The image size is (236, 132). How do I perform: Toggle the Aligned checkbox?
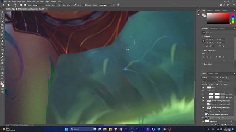tap(86, 5)
